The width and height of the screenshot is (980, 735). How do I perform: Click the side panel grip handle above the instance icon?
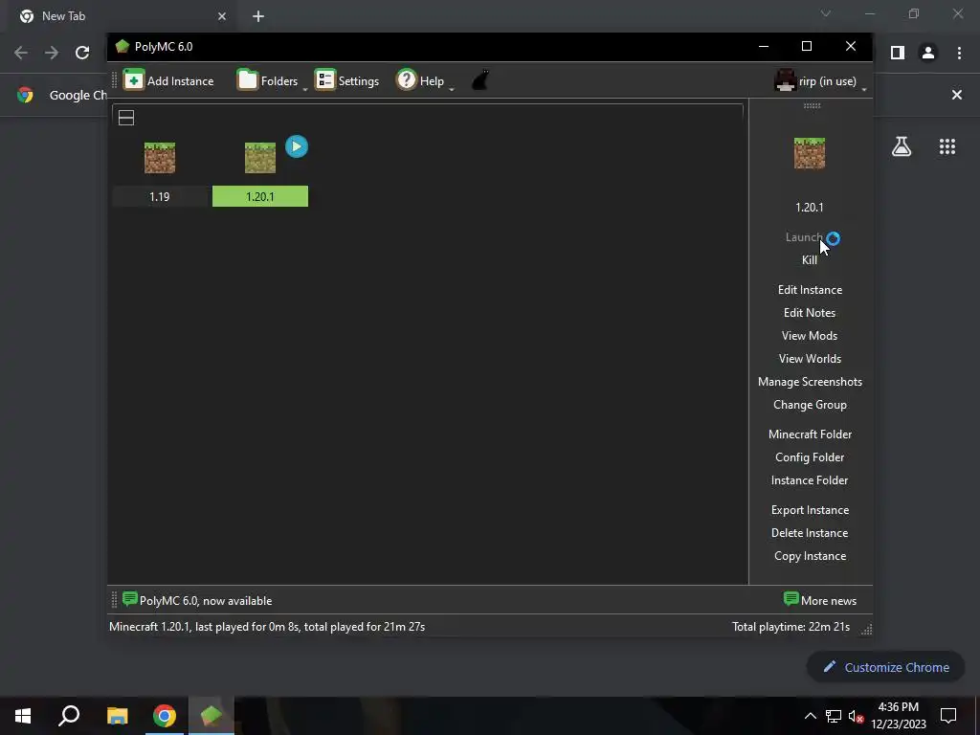point(812,105)
